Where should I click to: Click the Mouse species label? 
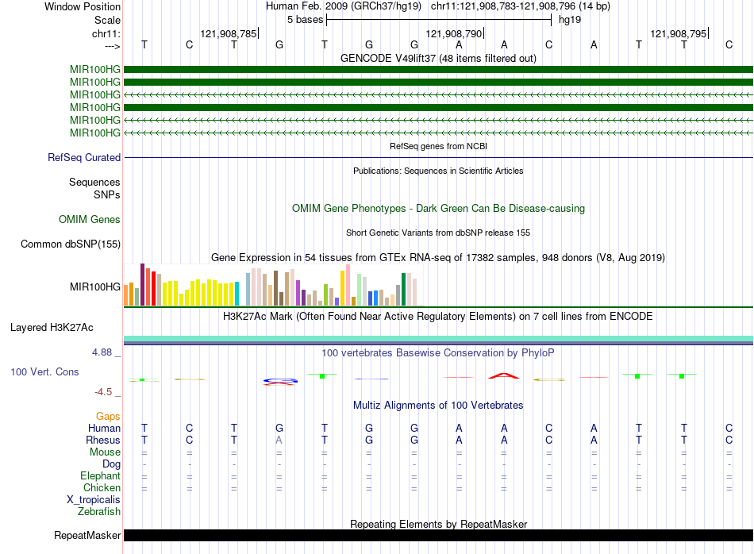click(105, 452)
